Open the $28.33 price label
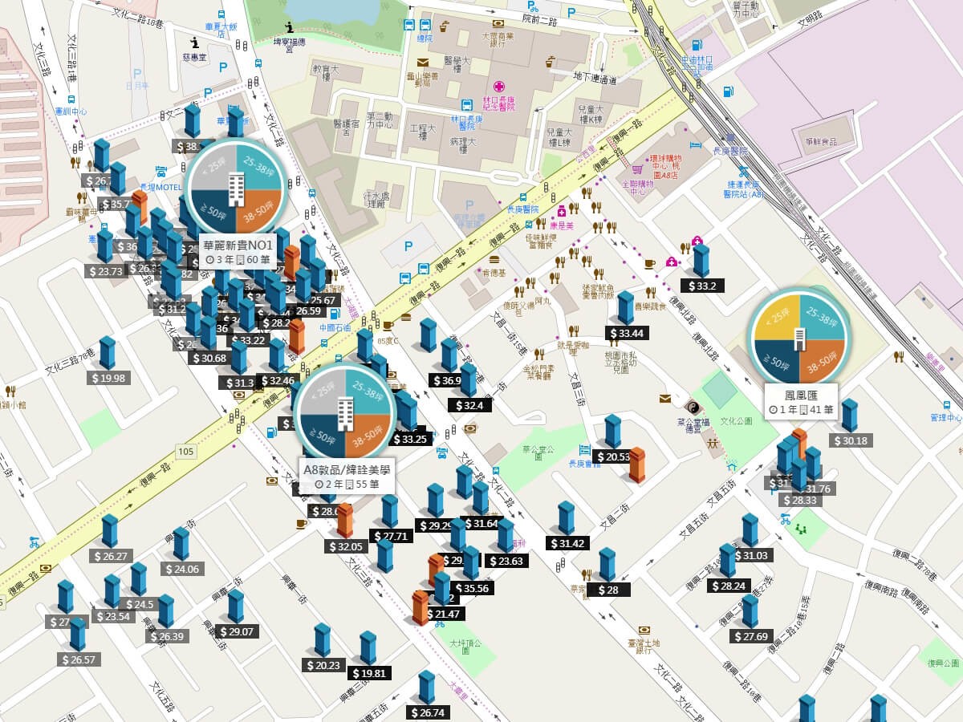The width and height of the screenshot is (963, 722). click(x=799, y=501)
